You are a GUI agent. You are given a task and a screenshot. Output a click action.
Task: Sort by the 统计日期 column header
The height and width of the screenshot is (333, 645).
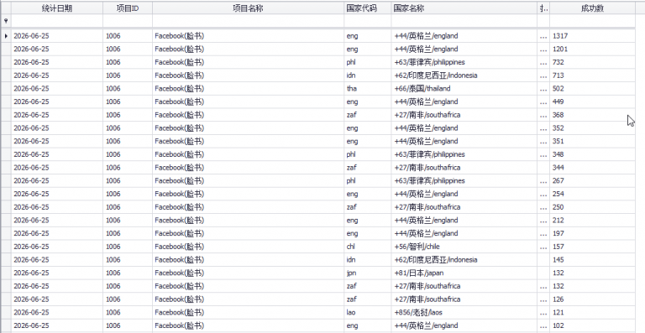[57, 8]
